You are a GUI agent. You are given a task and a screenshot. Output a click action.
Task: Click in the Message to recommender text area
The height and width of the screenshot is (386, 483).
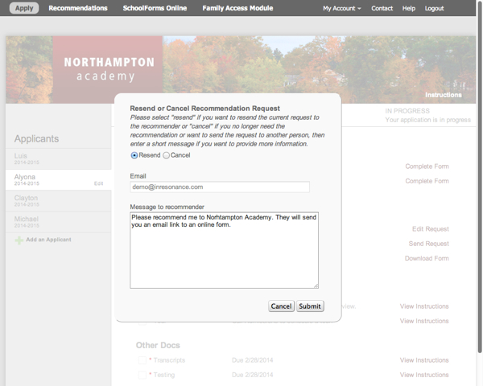coord(224,249)
